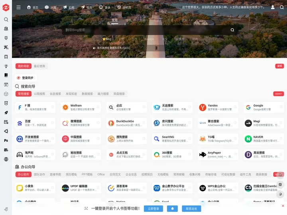
Task: Click the 联系站长 button
Action: [191, 209]
